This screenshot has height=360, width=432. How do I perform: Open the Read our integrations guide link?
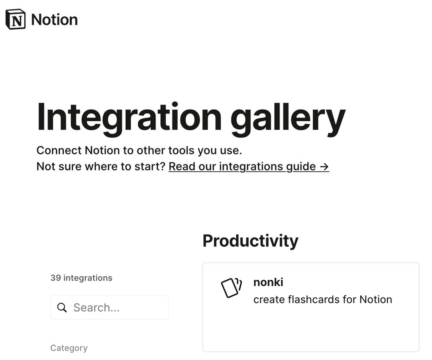click(249, 167)
